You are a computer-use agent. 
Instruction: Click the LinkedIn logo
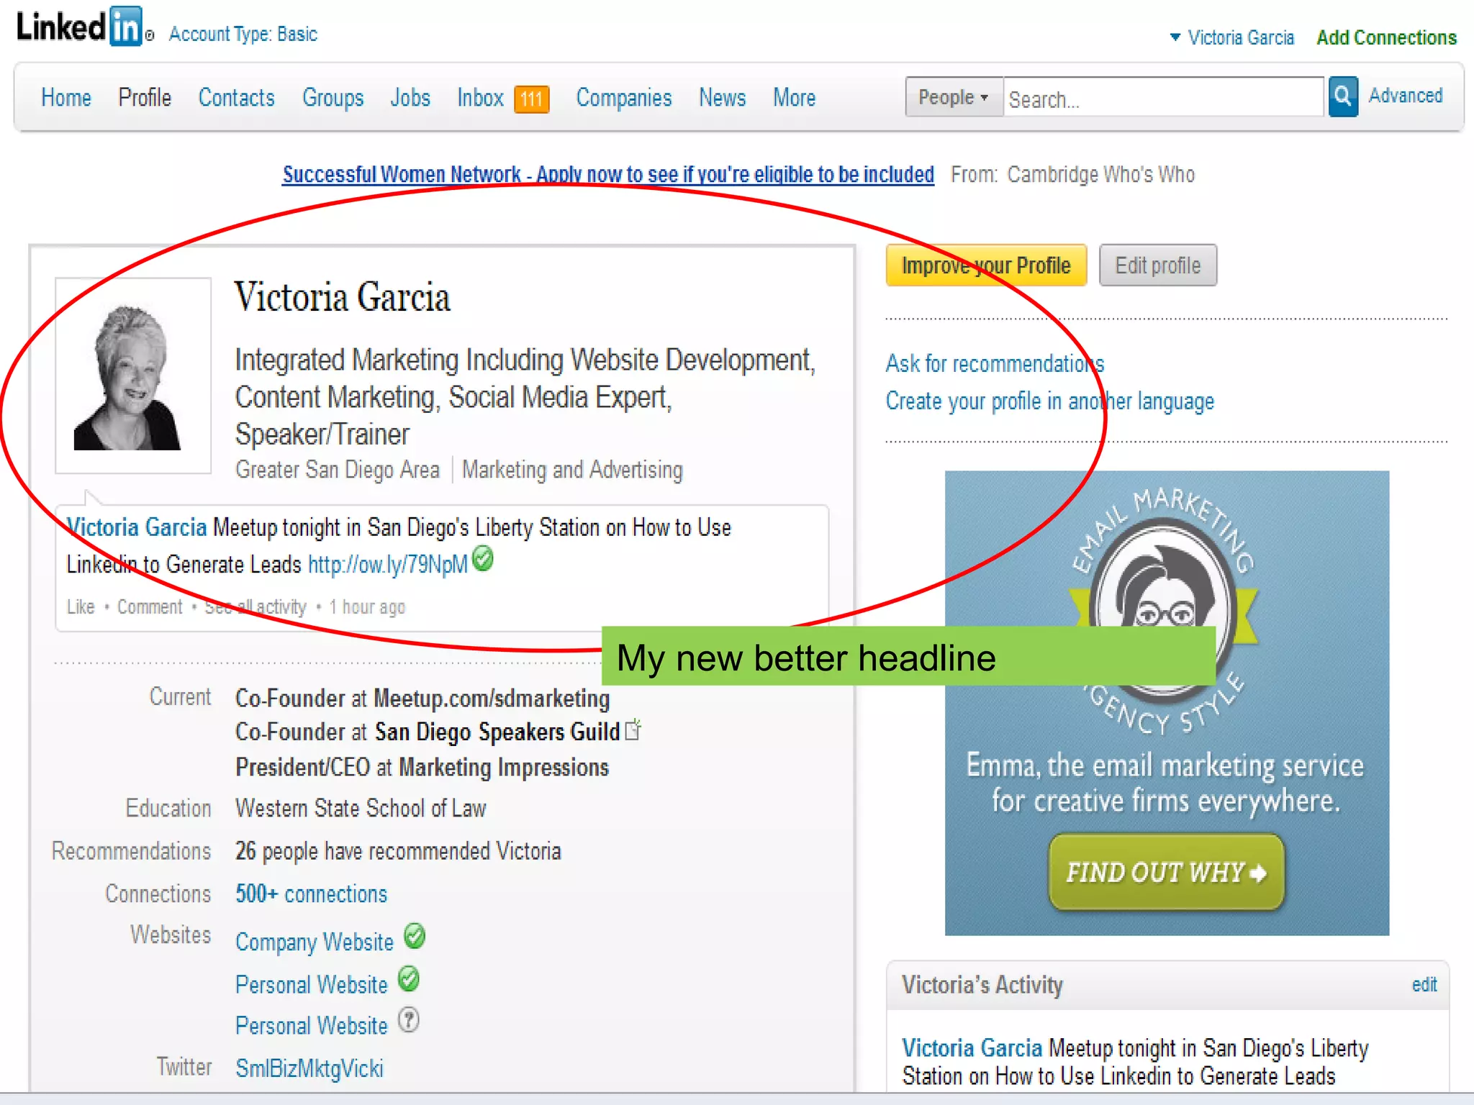(81, 27)
